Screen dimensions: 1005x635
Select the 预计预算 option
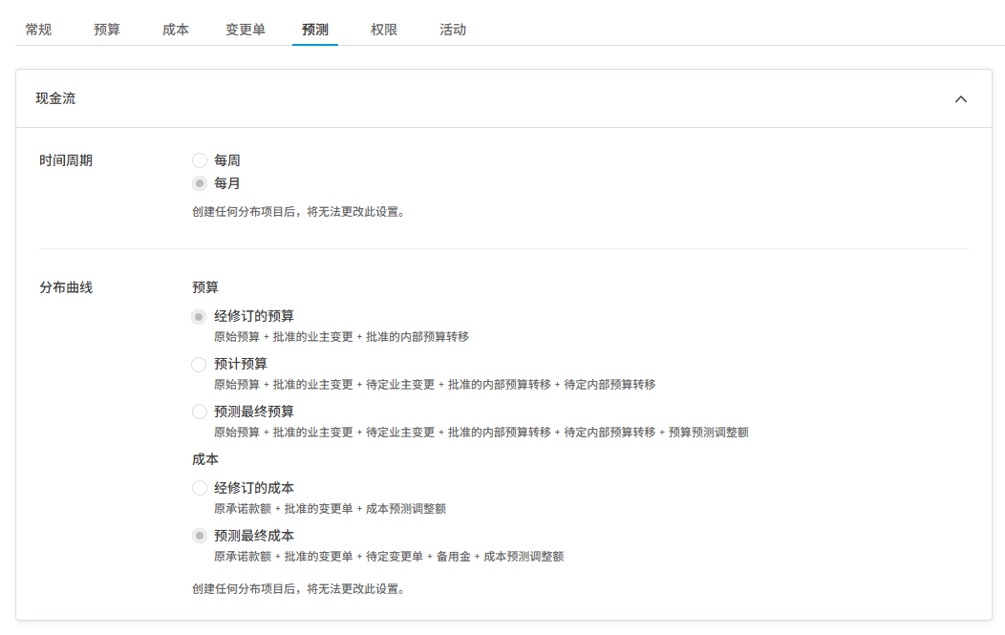pyautogui.click(x=199, y=364)
